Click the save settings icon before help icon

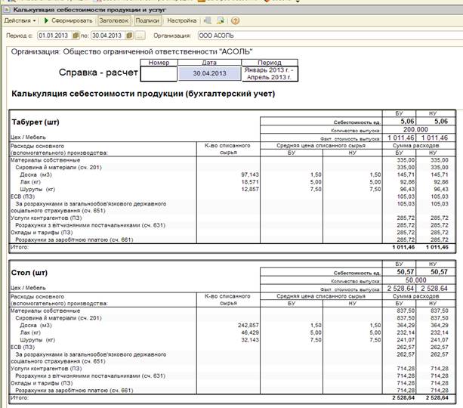click(221, 20)
